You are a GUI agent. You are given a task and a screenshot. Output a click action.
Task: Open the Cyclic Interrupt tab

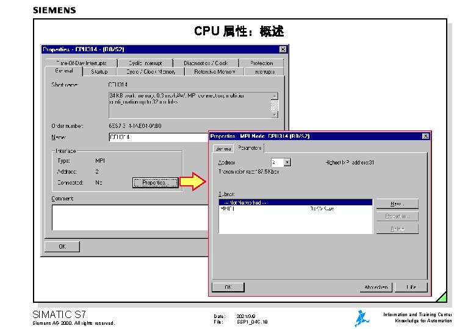pos(145,63)
